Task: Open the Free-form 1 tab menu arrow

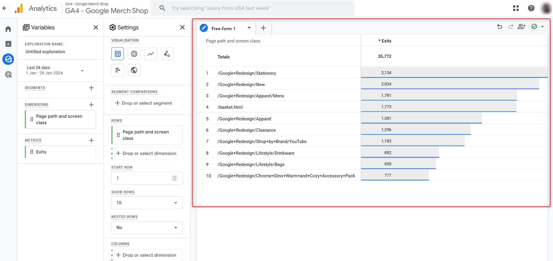Action: (x=249, y=28)
